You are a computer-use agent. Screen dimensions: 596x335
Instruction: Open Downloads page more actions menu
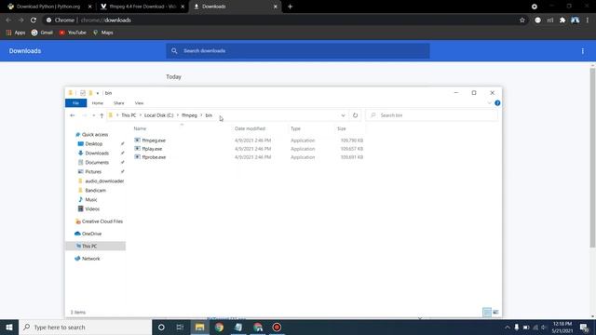[582, 51]
